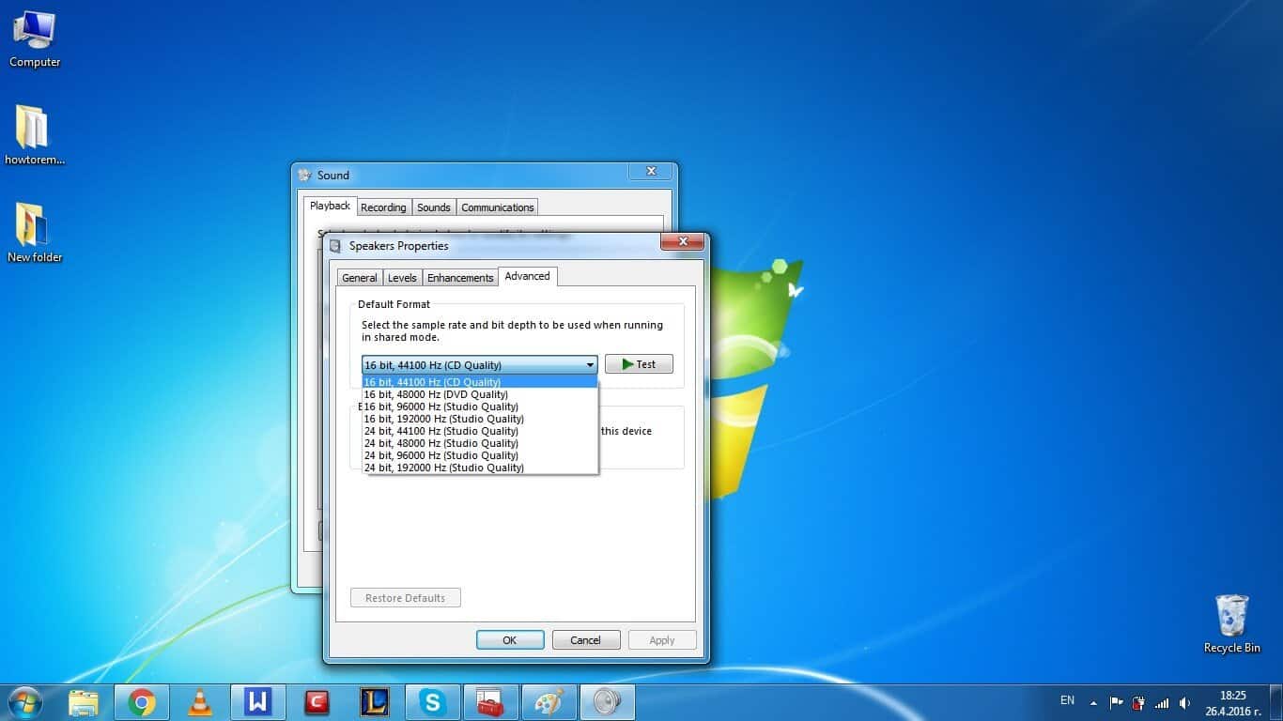The height and width of the screenshot is (721, 1283).
Task: Switch to the Enhancements tab
Action: tap(460, 278)
